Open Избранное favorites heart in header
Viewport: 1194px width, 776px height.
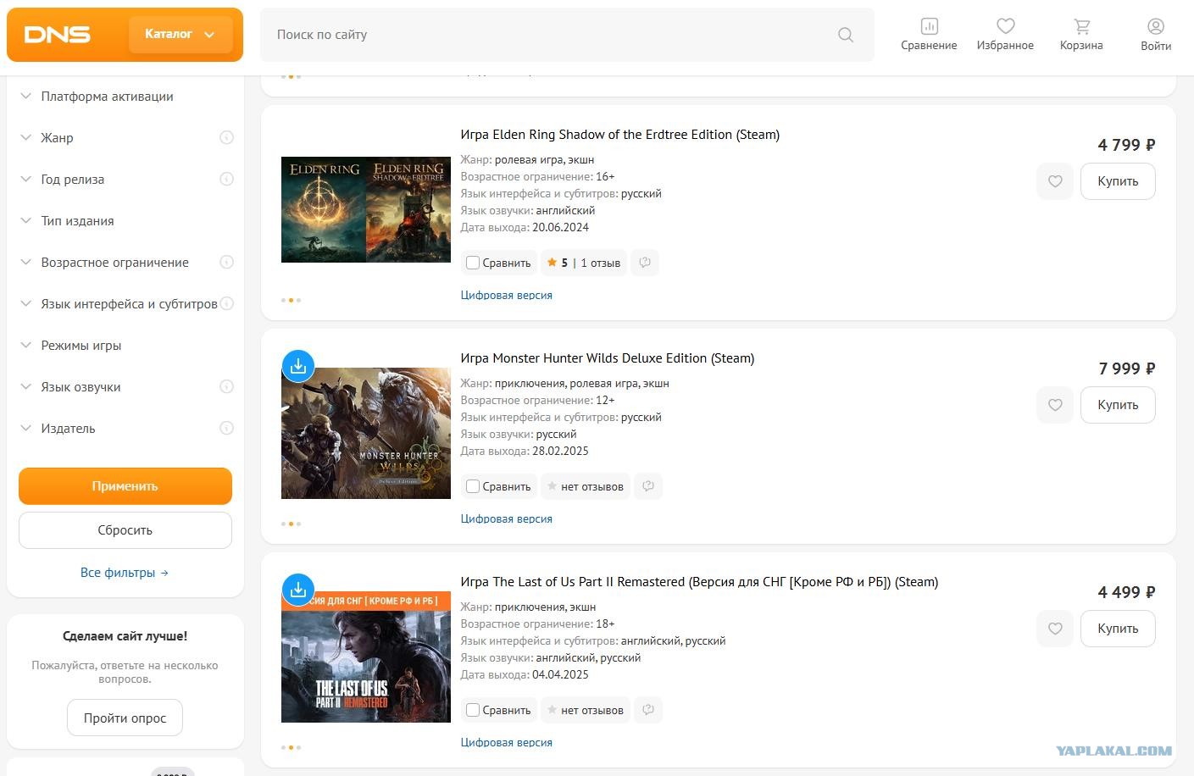pos(1005,35)
